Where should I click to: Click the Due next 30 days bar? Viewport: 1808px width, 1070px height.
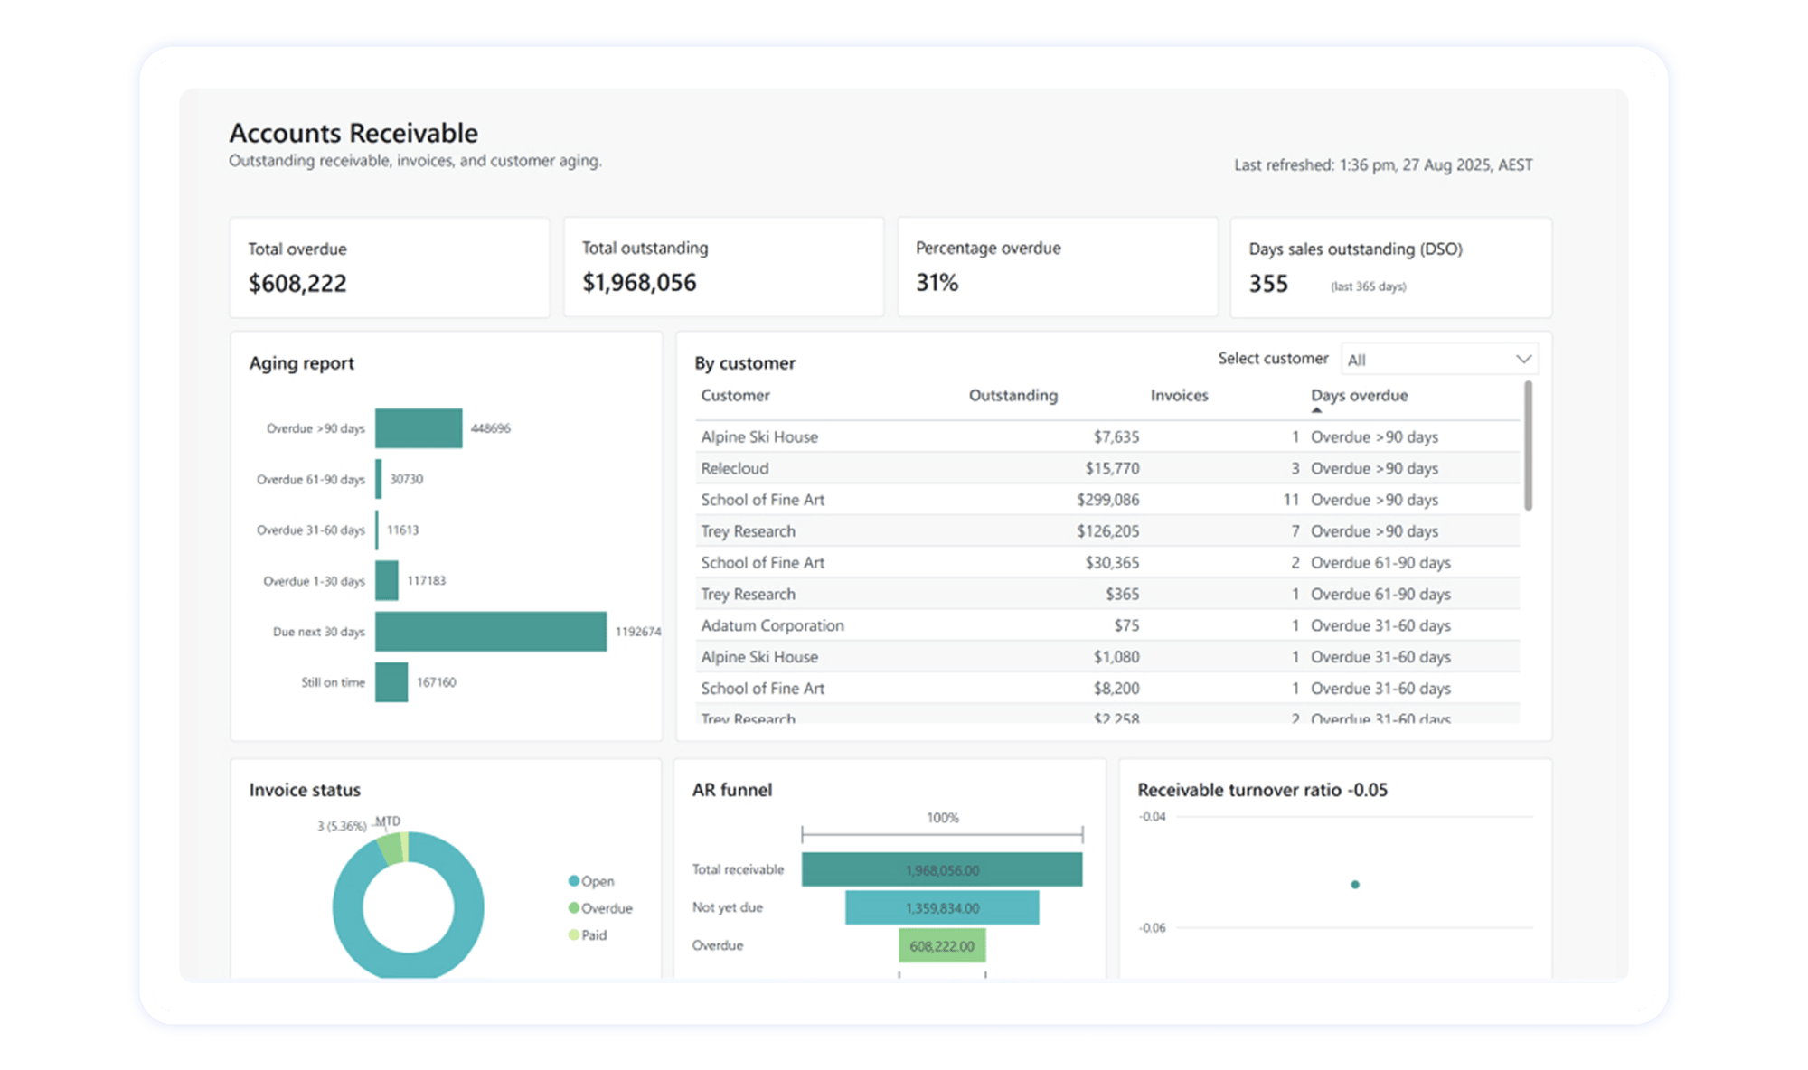493,632
